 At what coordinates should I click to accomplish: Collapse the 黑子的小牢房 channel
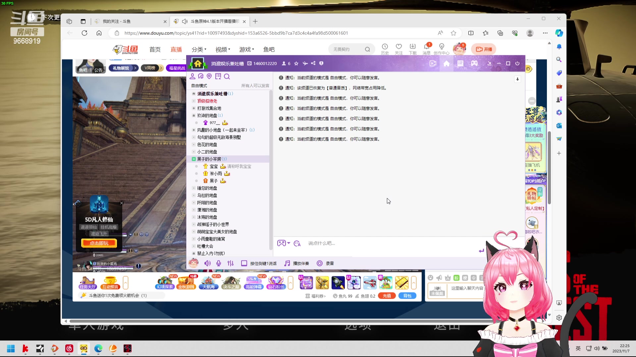point(194,159)
